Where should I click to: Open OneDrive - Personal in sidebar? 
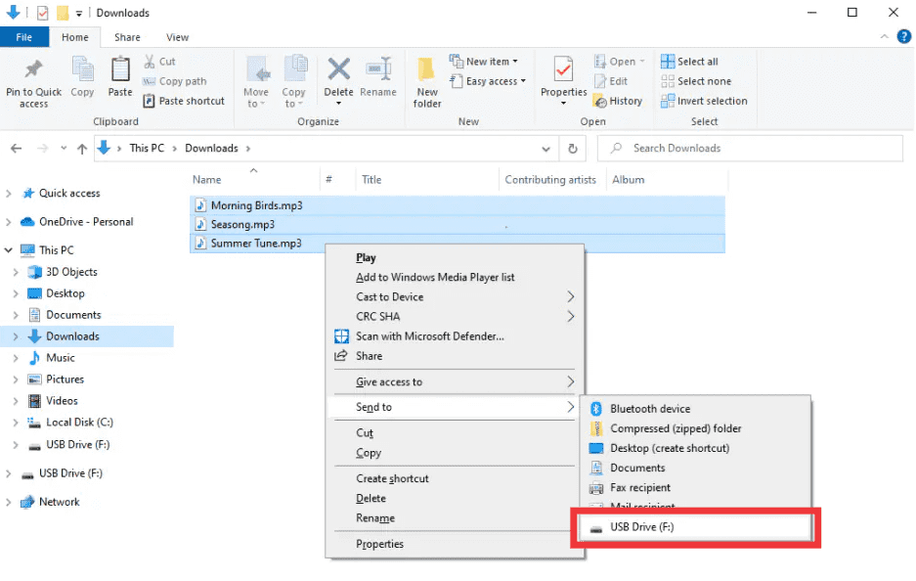86,222
